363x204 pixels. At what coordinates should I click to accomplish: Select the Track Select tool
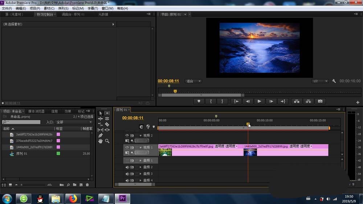tap(107, 113)
